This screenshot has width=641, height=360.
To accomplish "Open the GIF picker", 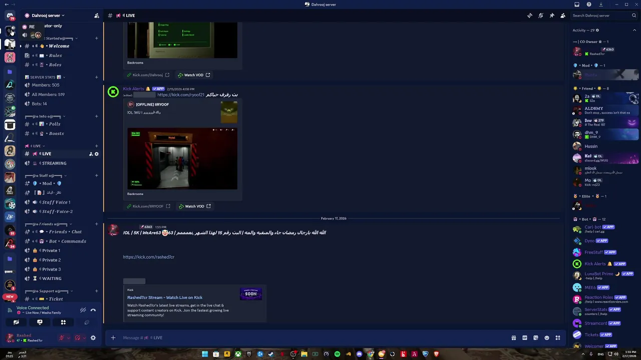I will click(525, 338).
